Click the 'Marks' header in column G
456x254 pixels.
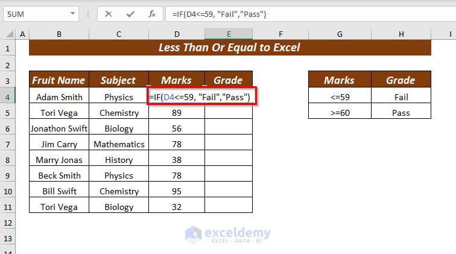pos(340,80)
